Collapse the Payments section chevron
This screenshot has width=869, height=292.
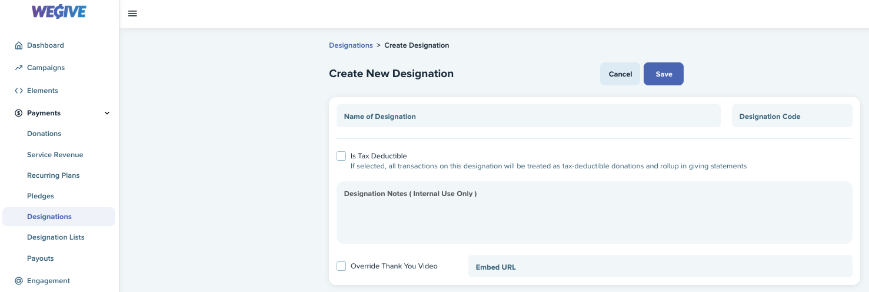pyautogui.click(x=107, y=113)
